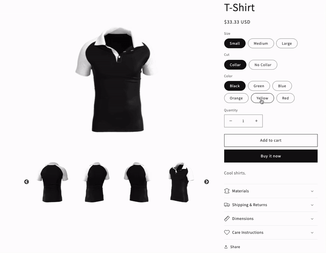
Task: Click the Dimensions ruler icon
Action: [x=227, y=218]
